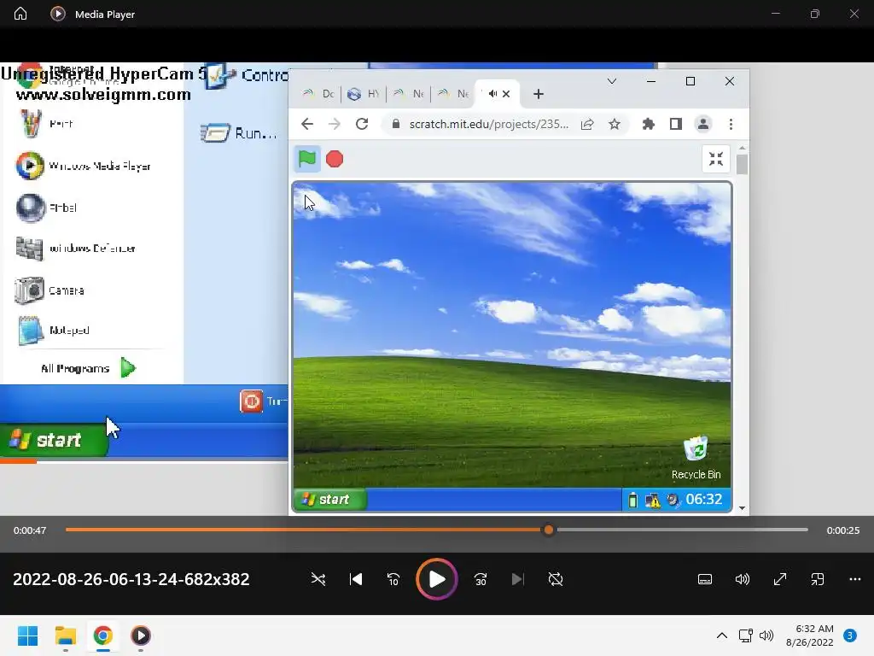Open Google Chrome from the taskbar

tap(102, 635)
